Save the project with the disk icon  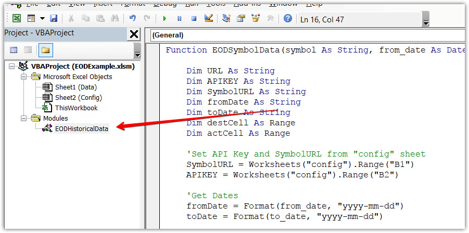[x=54, y=19]
